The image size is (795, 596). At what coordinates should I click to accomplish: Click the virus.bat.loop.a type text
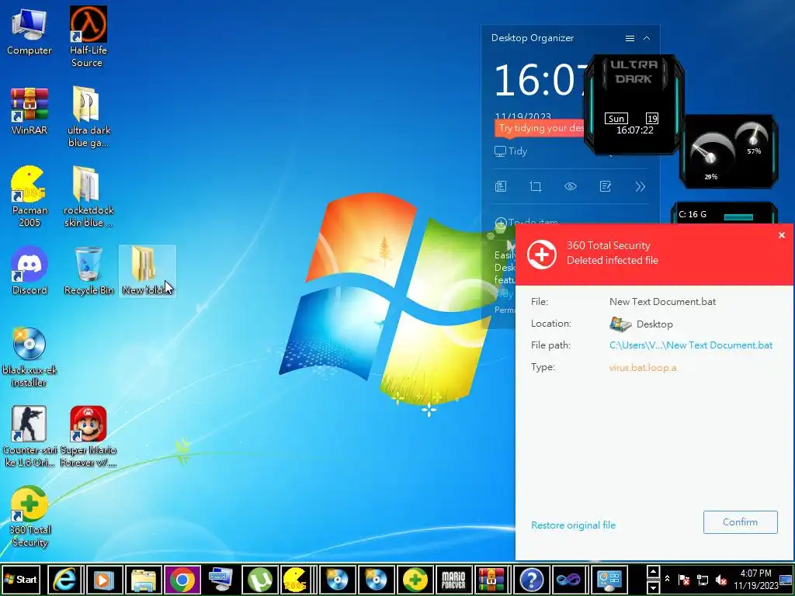tap(642, 367)
